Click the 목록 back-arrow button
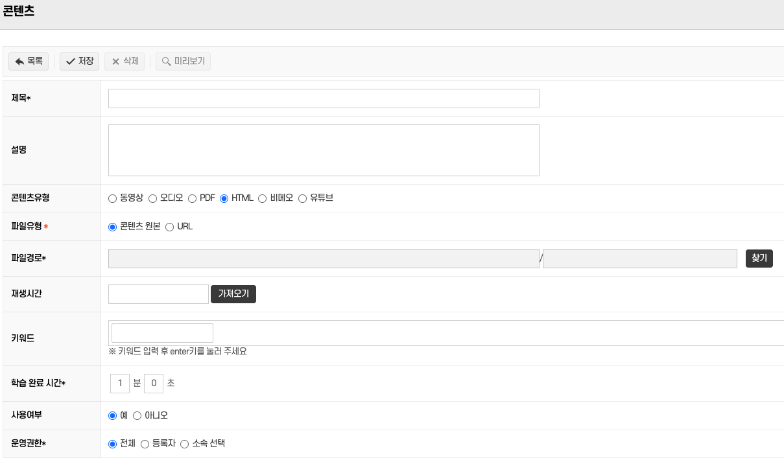 point(29,62)
